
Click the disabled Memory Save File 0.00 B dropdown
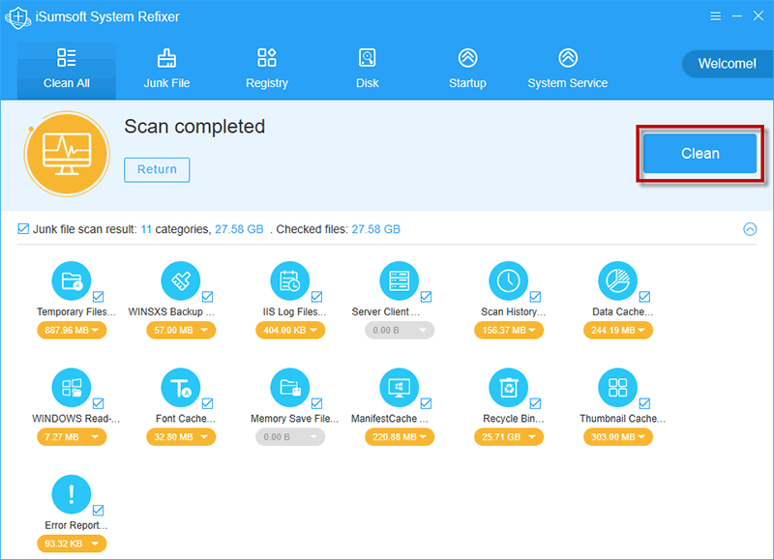[290, 436]
